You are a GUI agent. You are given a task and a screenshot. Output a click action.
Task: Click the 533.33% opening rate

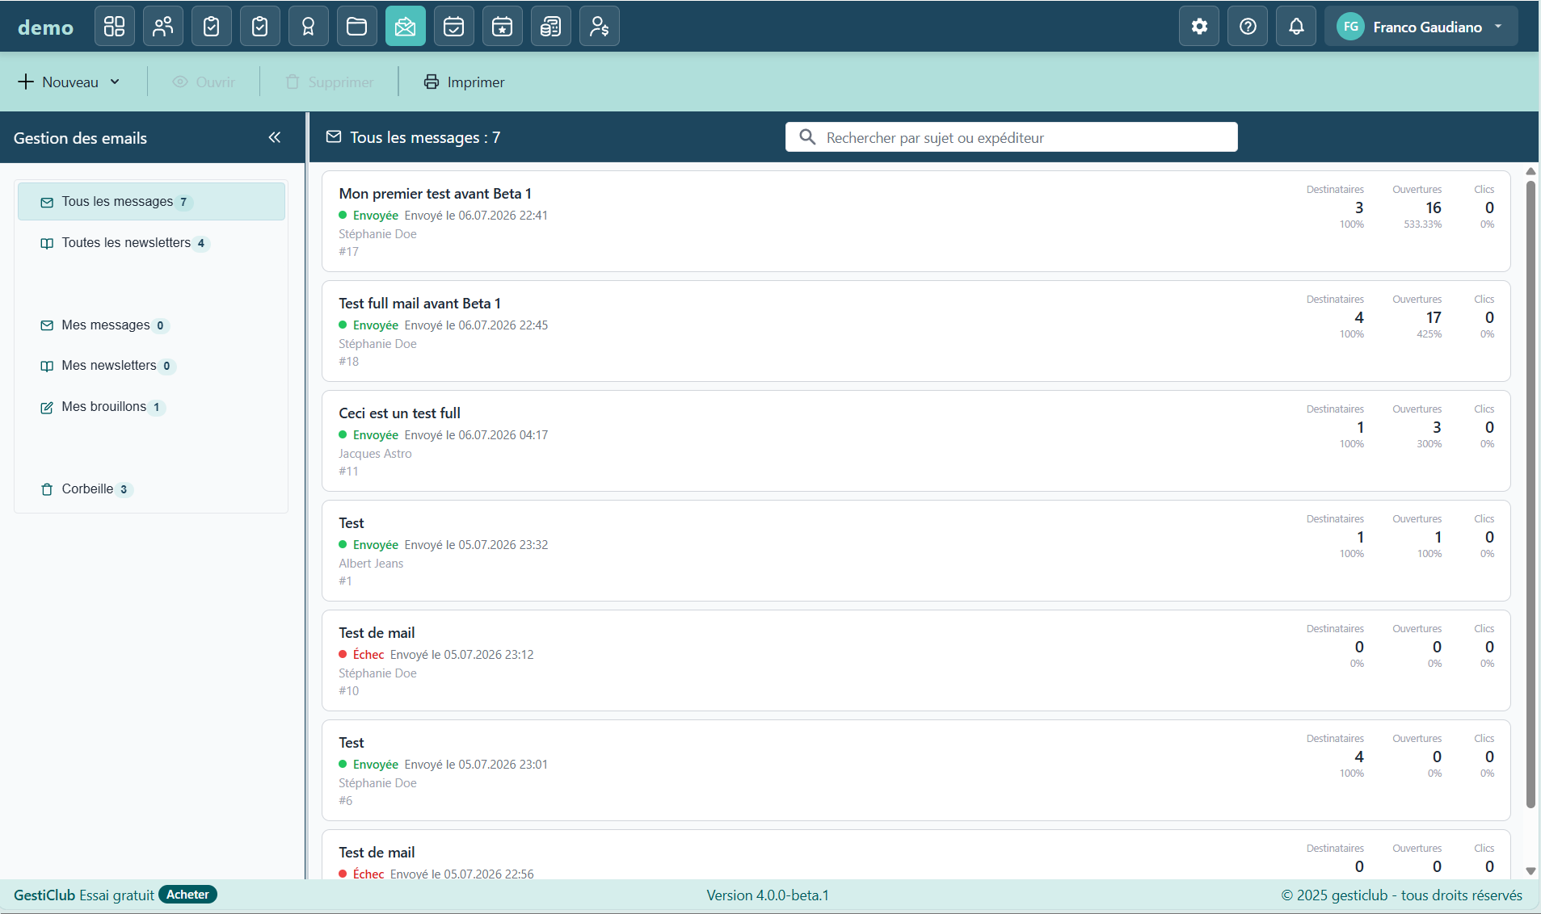1422,224
